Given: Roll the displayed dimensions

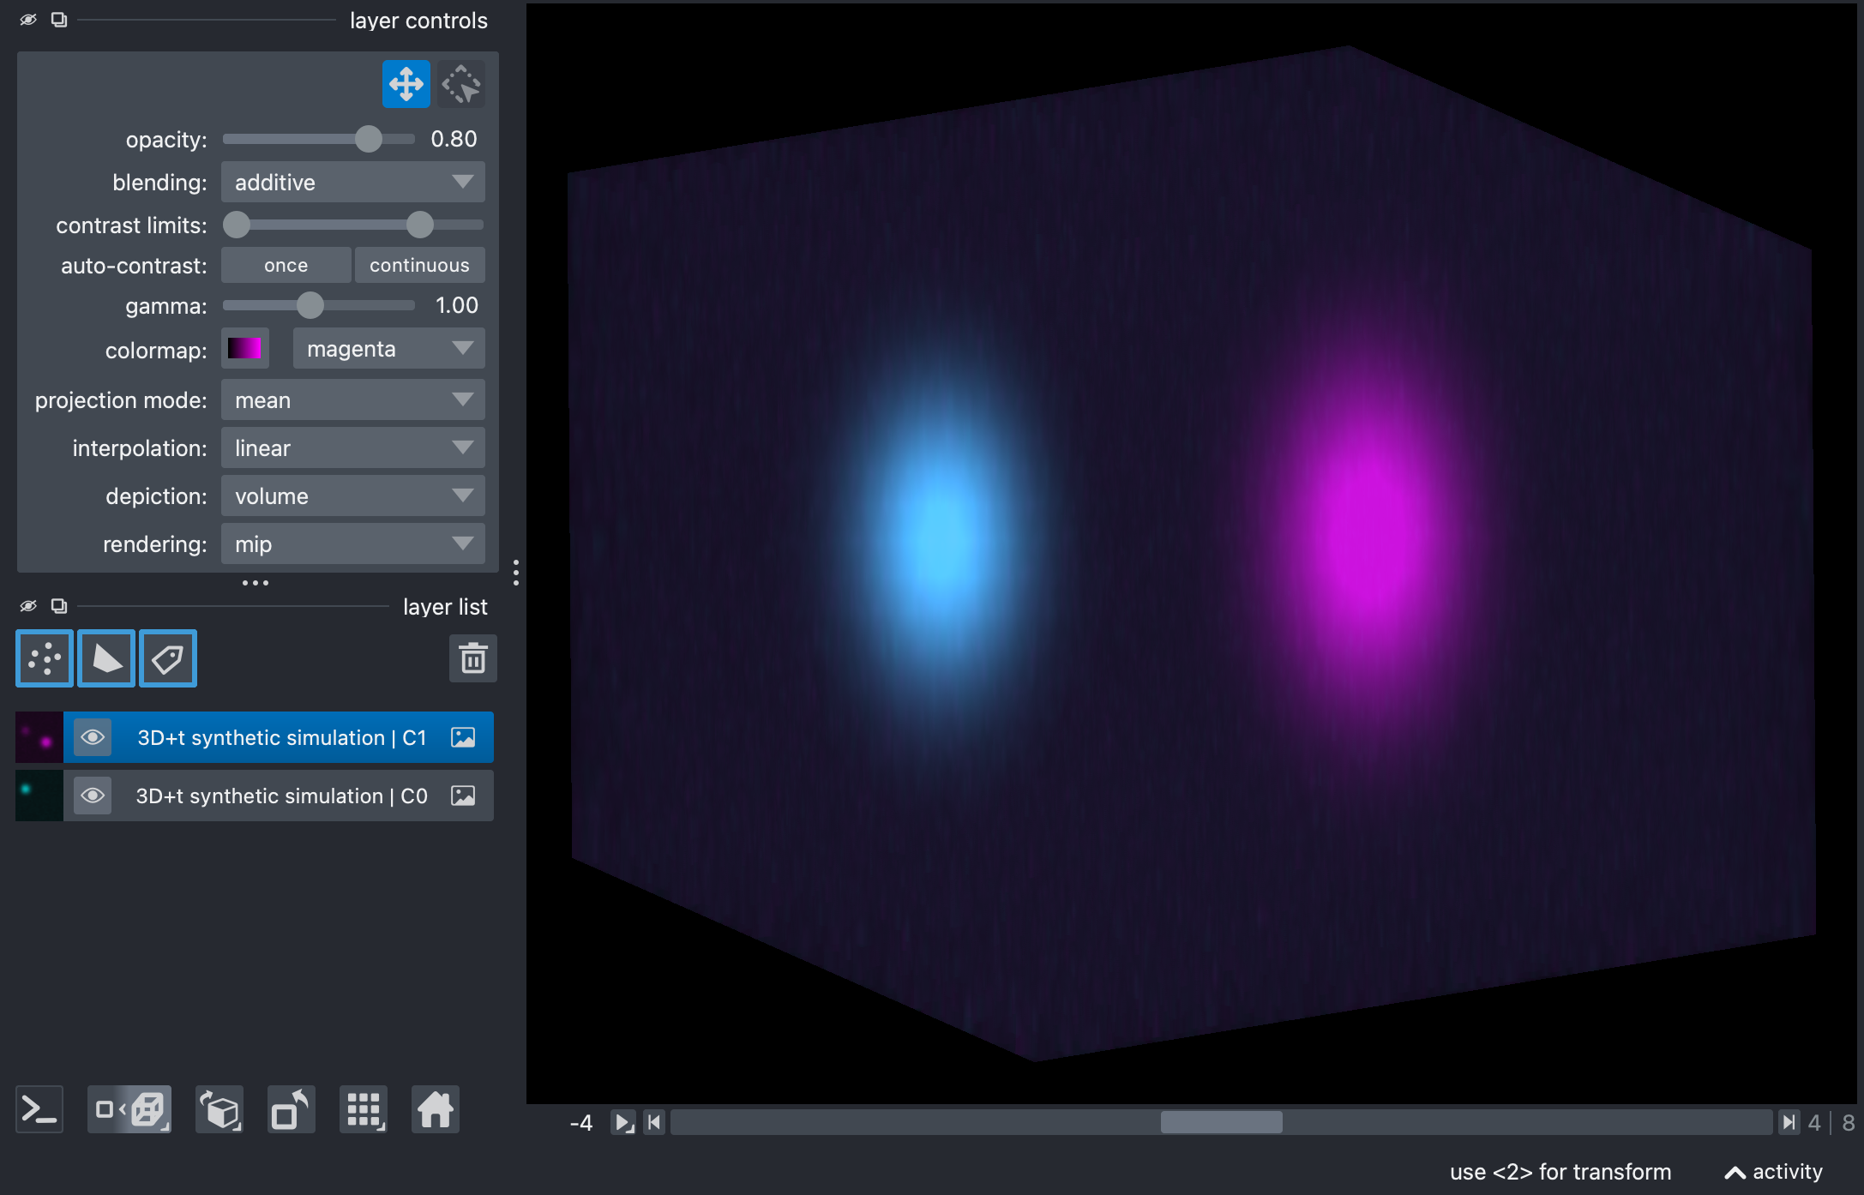Looking at the screenshot, I should tap(219, 1110).
